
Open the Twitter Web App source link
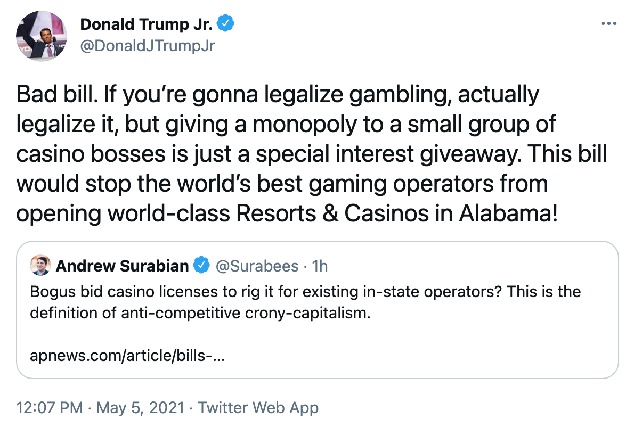(x=258, y=408)
